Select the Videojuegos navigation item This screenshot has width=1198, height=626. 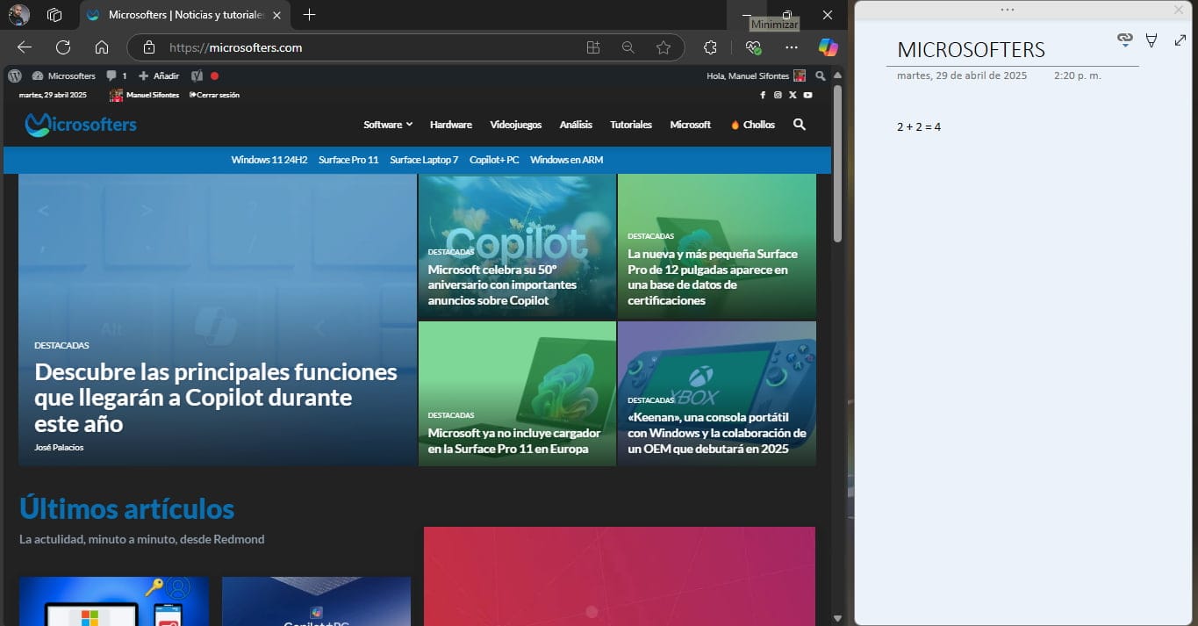tap(515, 125)
